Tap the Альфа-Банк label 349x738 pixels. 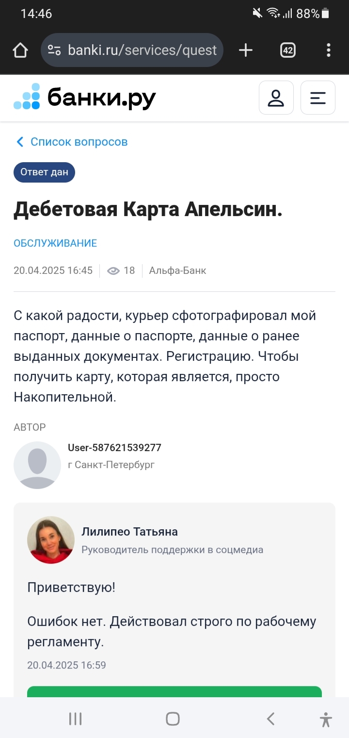pos(177,270)
